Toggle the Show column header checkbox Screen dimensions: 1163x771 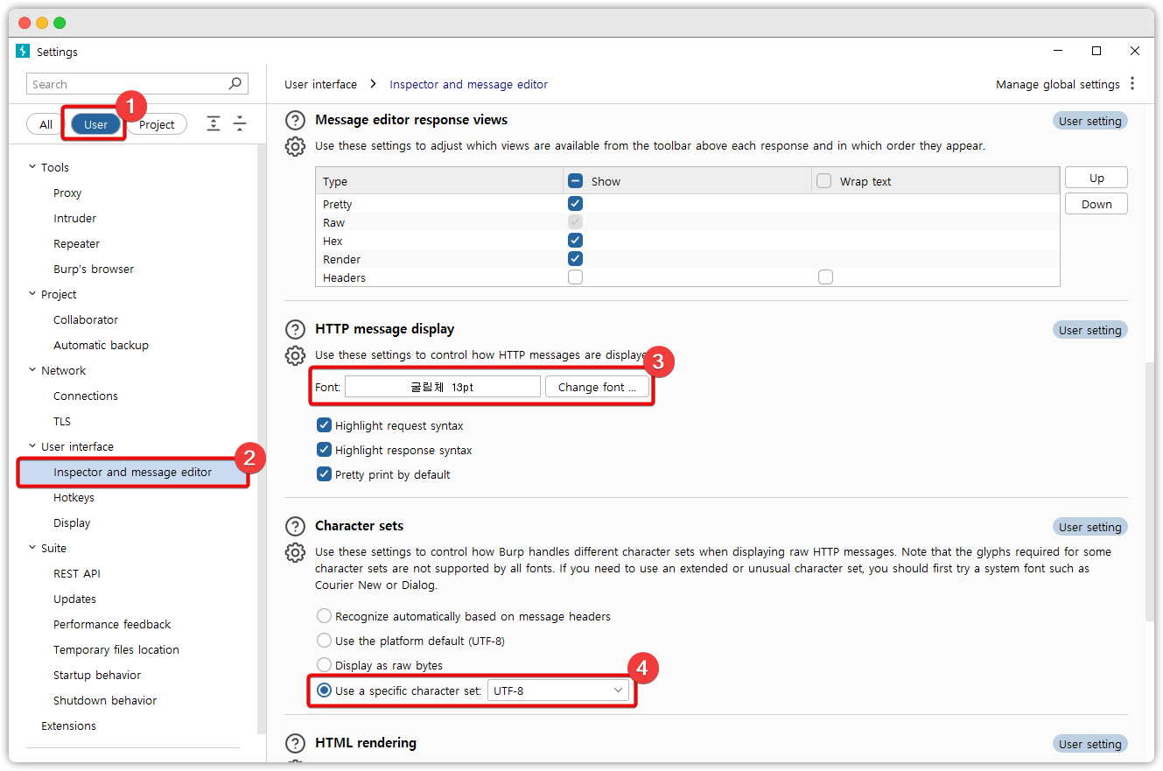(576, 181)
